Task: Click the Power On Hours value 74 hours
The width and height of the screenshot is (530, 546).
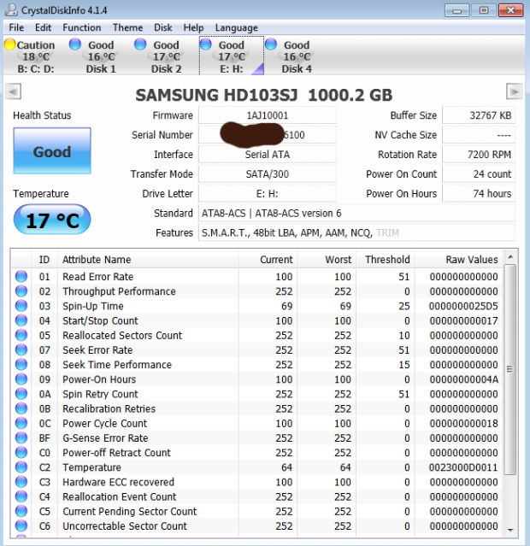Action: (479, 193)
